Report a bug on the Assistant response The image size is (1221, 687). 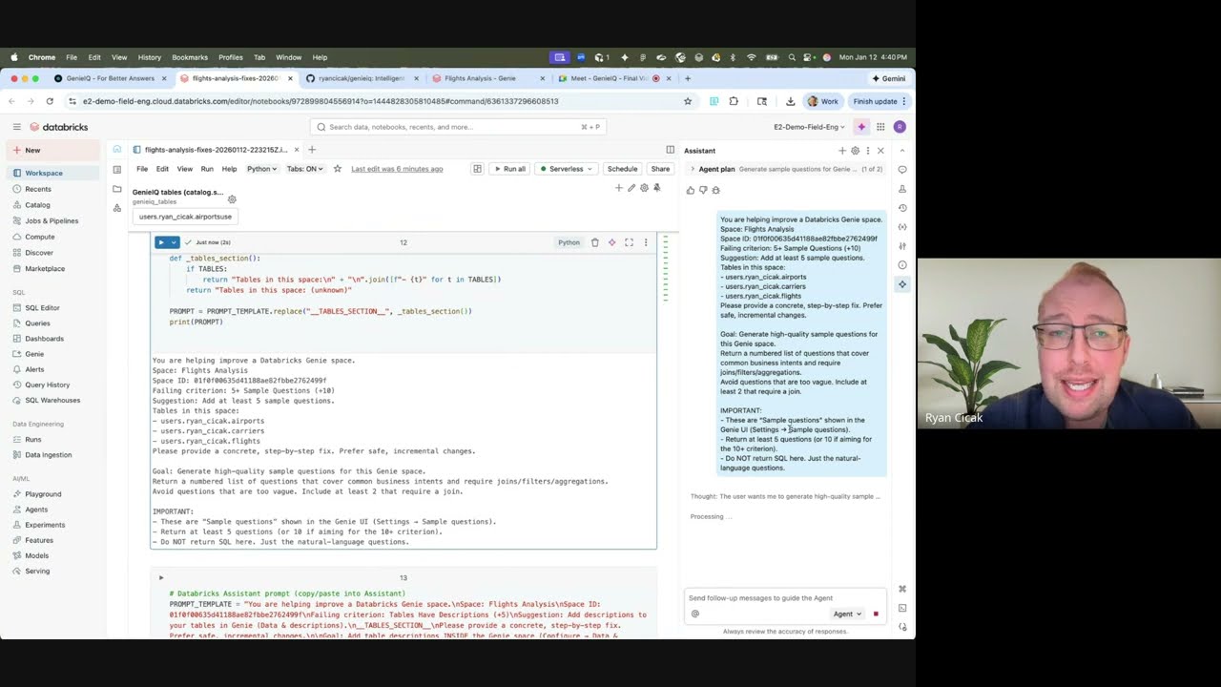pos(715,190)
